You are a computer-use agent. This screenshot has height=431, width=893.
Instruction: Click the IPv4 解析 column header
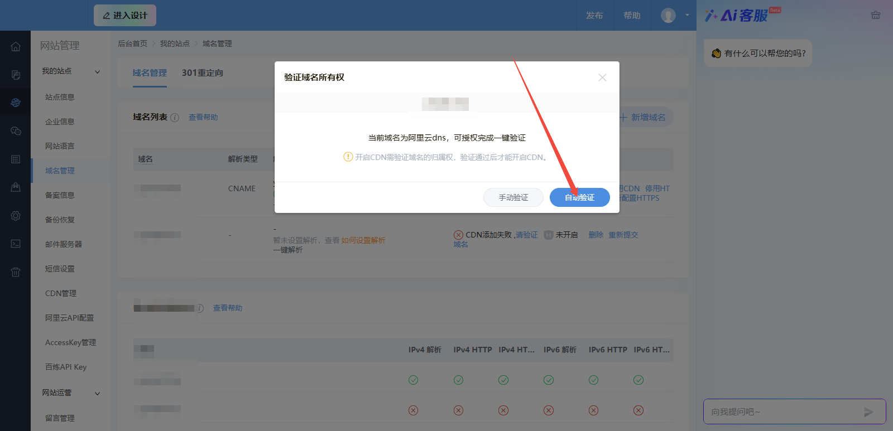(x=425, y=350)
